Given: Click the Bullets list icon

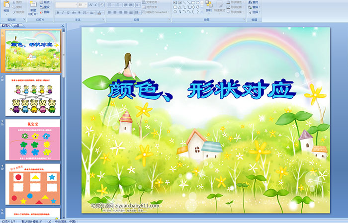Looking at the screenshot, I should pyautogui.click(x=111, y=4).
